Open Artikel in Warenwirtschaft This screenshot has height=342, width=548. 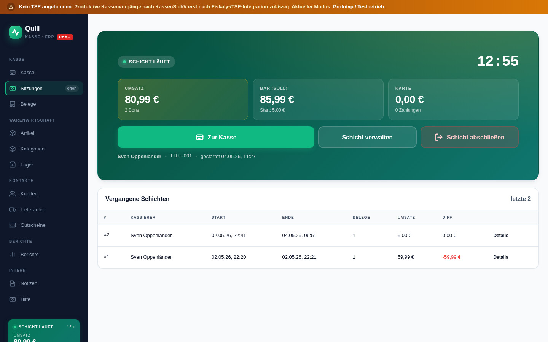(x=44, y=133)
